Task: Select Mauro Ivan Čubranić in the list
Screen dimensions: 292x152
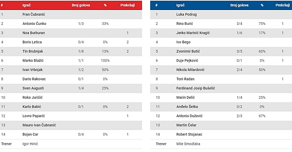Action: pos(39,125)
